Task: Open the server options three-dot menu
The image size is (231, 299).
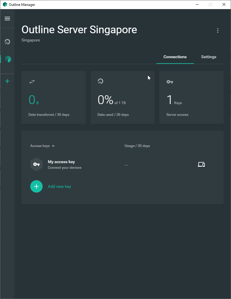Action: point(218,31)
